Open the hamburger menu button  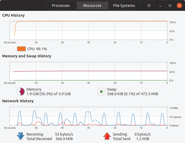pos(149,6)
